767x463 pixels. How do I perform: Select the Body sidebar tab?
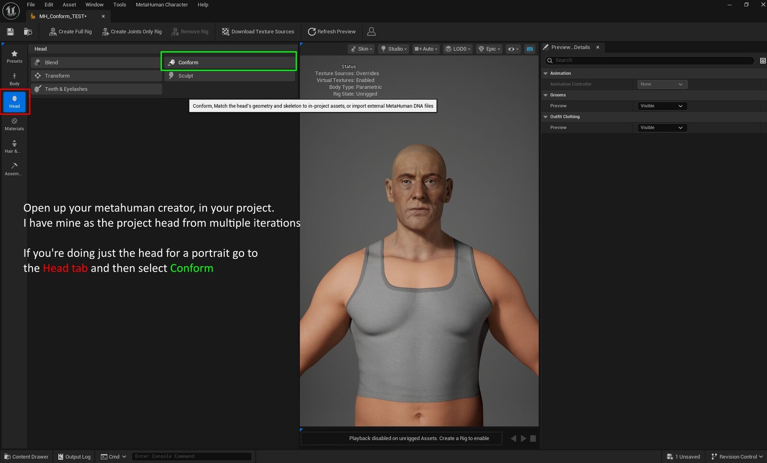click(14, 79)
